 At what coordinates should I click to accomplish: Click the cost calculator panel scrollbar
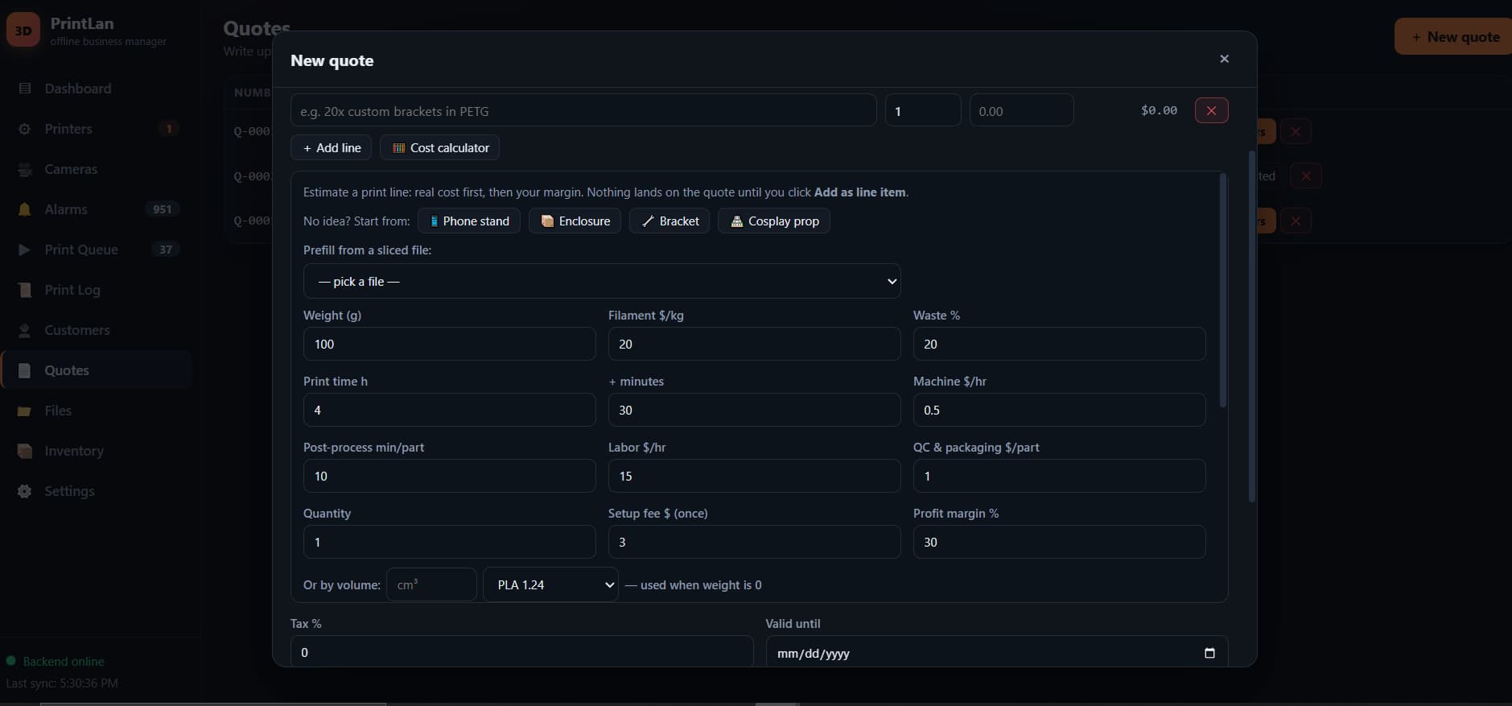coord(1223,290)
